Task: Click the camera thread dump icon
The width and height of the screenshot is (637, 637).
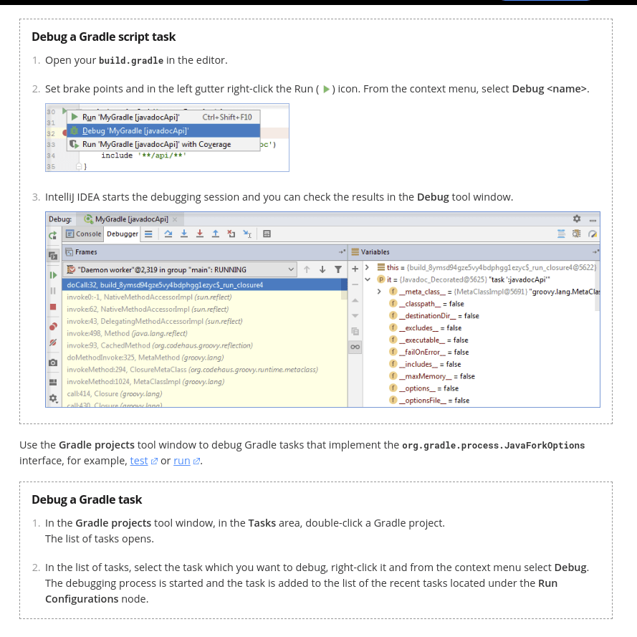Action: point(53,363)
